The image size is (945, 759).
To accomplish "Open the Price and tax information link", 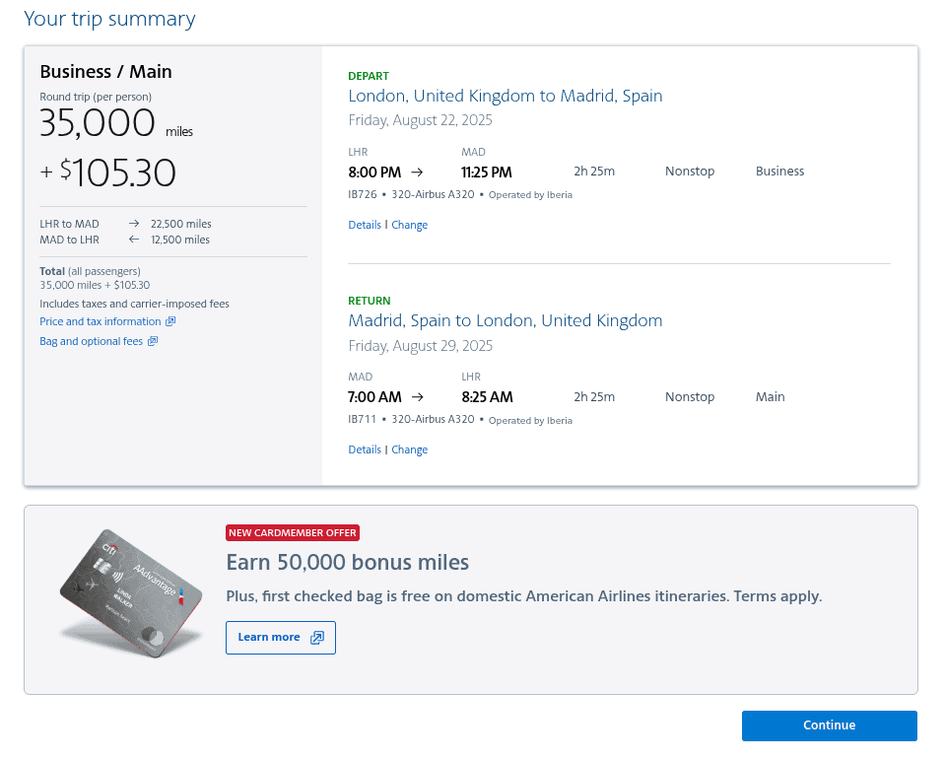I will [x=101, y=321].
